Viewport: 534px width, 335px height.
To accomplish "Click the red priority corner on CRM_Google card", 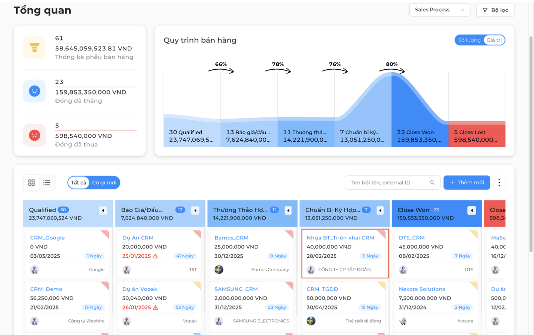I will [105, 234].
